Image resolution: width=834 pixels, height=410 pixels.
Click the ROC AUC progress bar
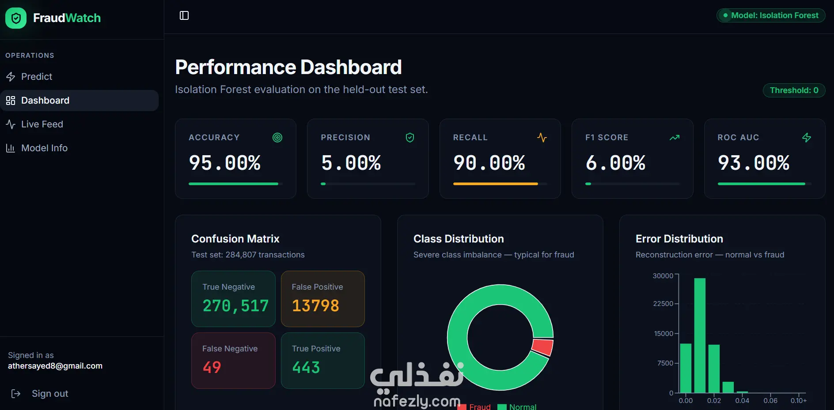pos(765,184)
